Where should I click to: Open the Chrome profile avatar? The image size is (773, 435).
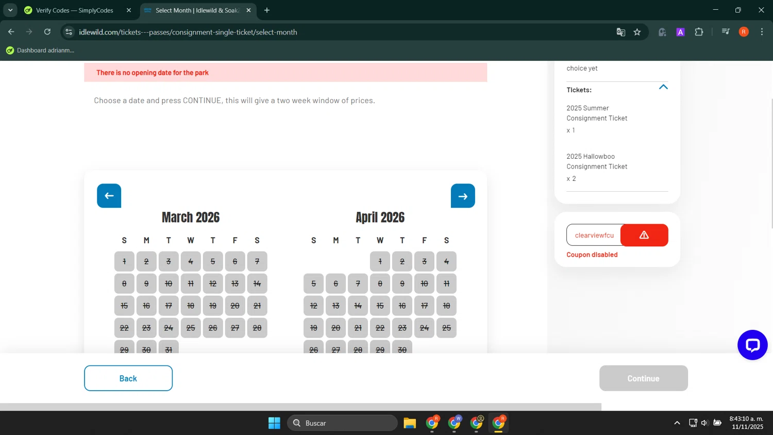[744, 32]
